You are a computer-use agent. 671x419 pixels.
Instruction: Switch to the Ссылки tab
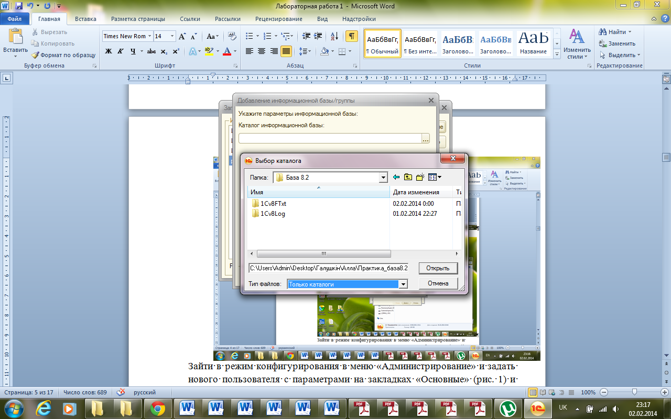pyautogui.click(x=190, y=19)
